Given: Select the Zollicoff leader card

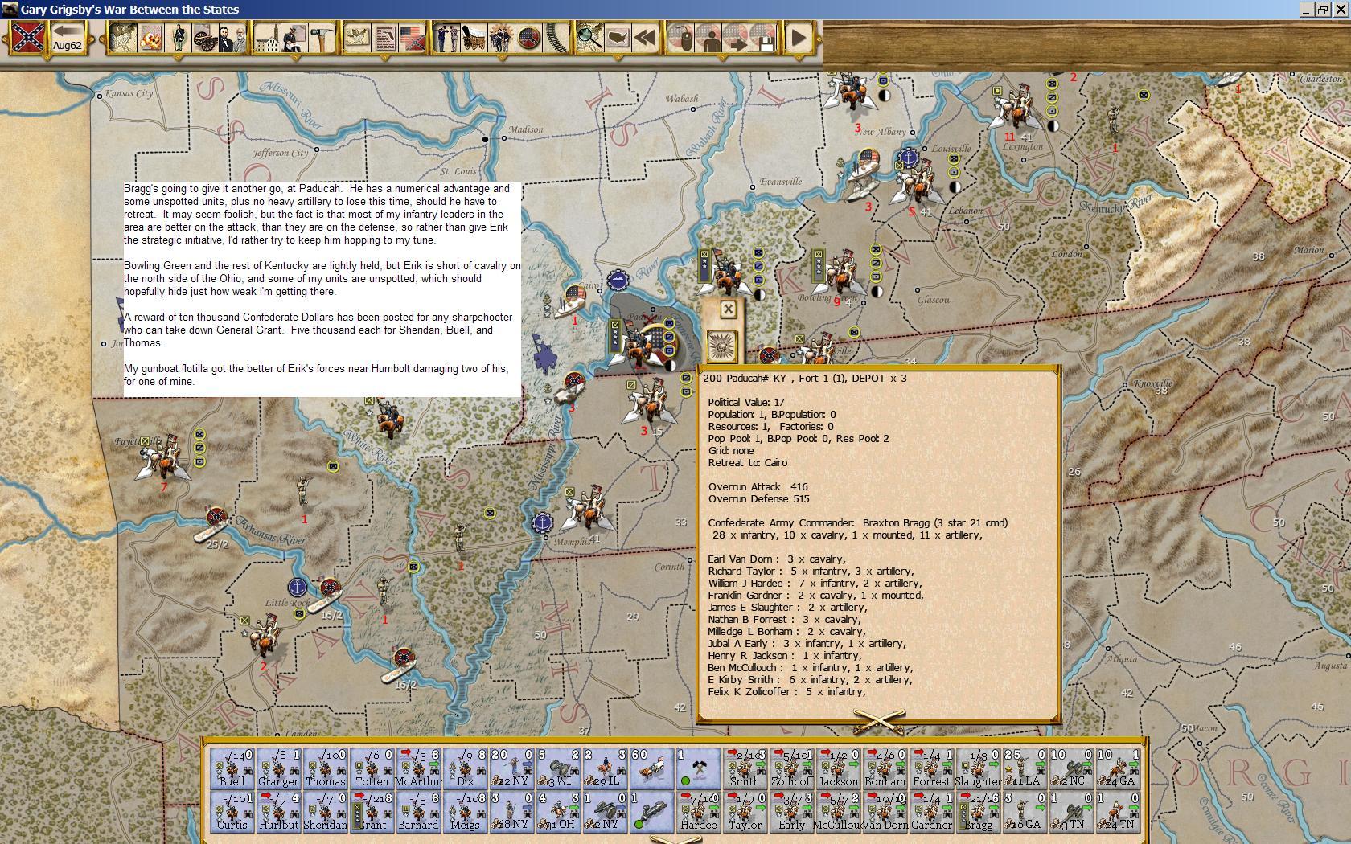Looking at the screenshot, I should point(791,768).
